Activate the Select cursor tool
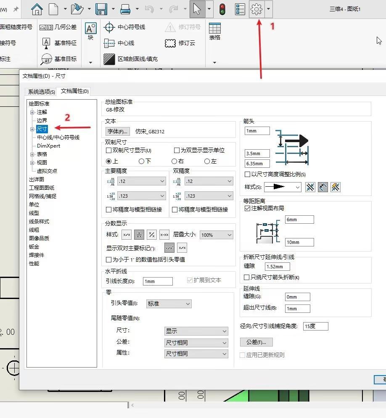Image resolution: width=386 pixels, height=418 pixels. click(x=197, y=9)
